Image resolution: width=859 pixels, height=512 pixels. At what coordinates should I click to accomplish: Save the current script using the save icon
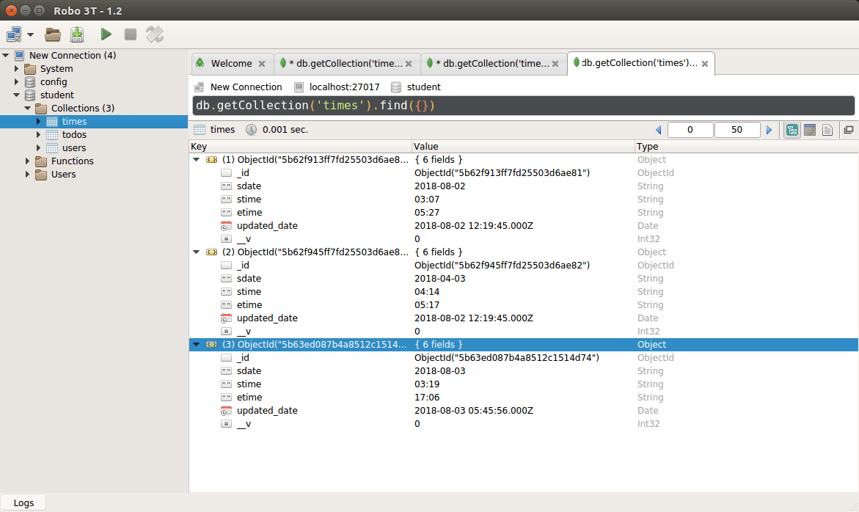point(76,34)
